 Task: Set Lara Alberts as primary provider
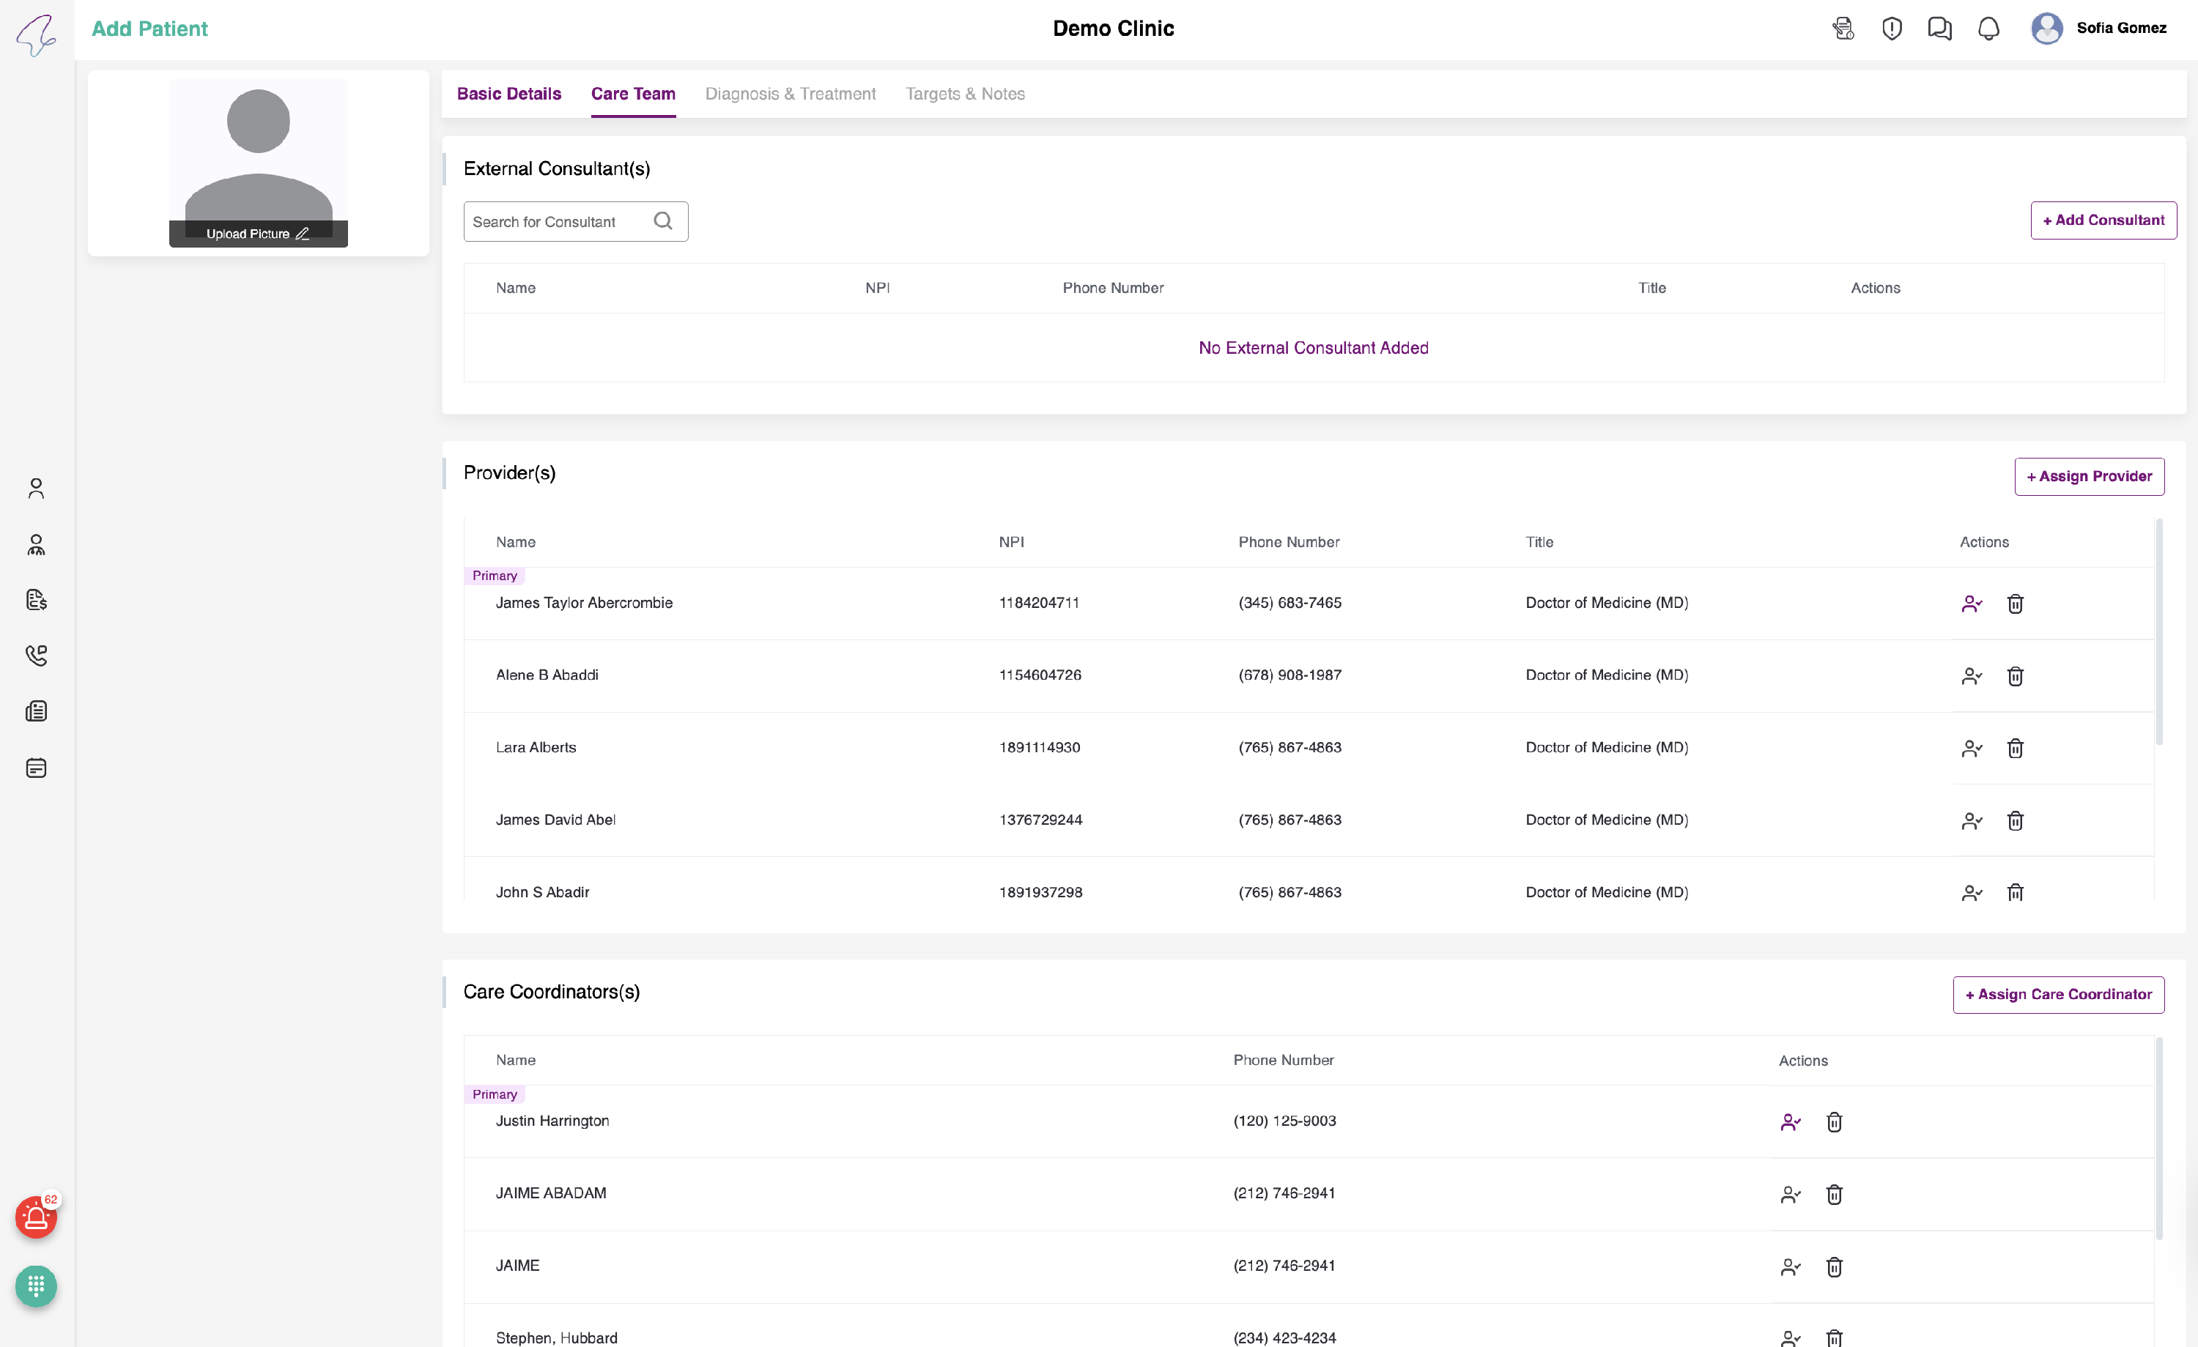click(x=1972, y=749)
